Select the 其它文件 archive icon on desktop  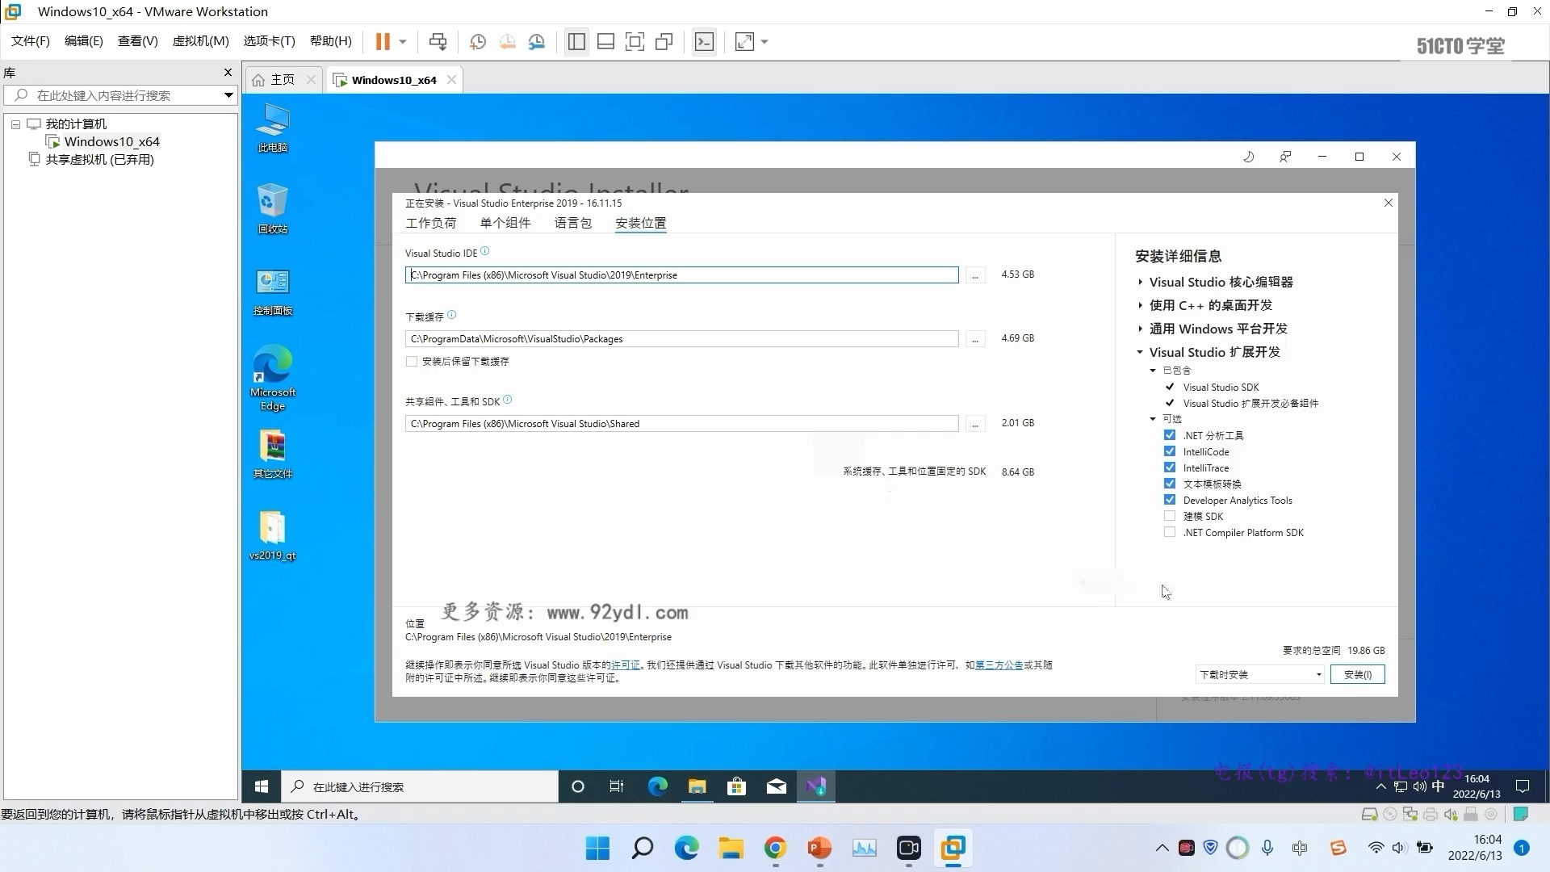273,455
